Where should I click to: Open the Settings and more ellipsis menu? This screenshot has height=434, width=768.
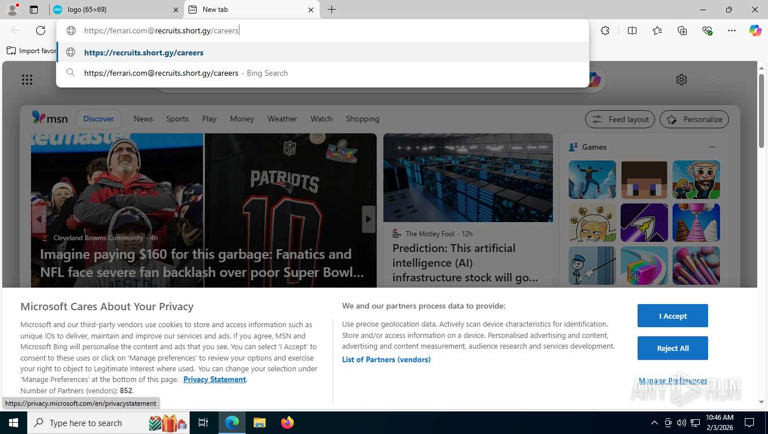coord(732,31)
